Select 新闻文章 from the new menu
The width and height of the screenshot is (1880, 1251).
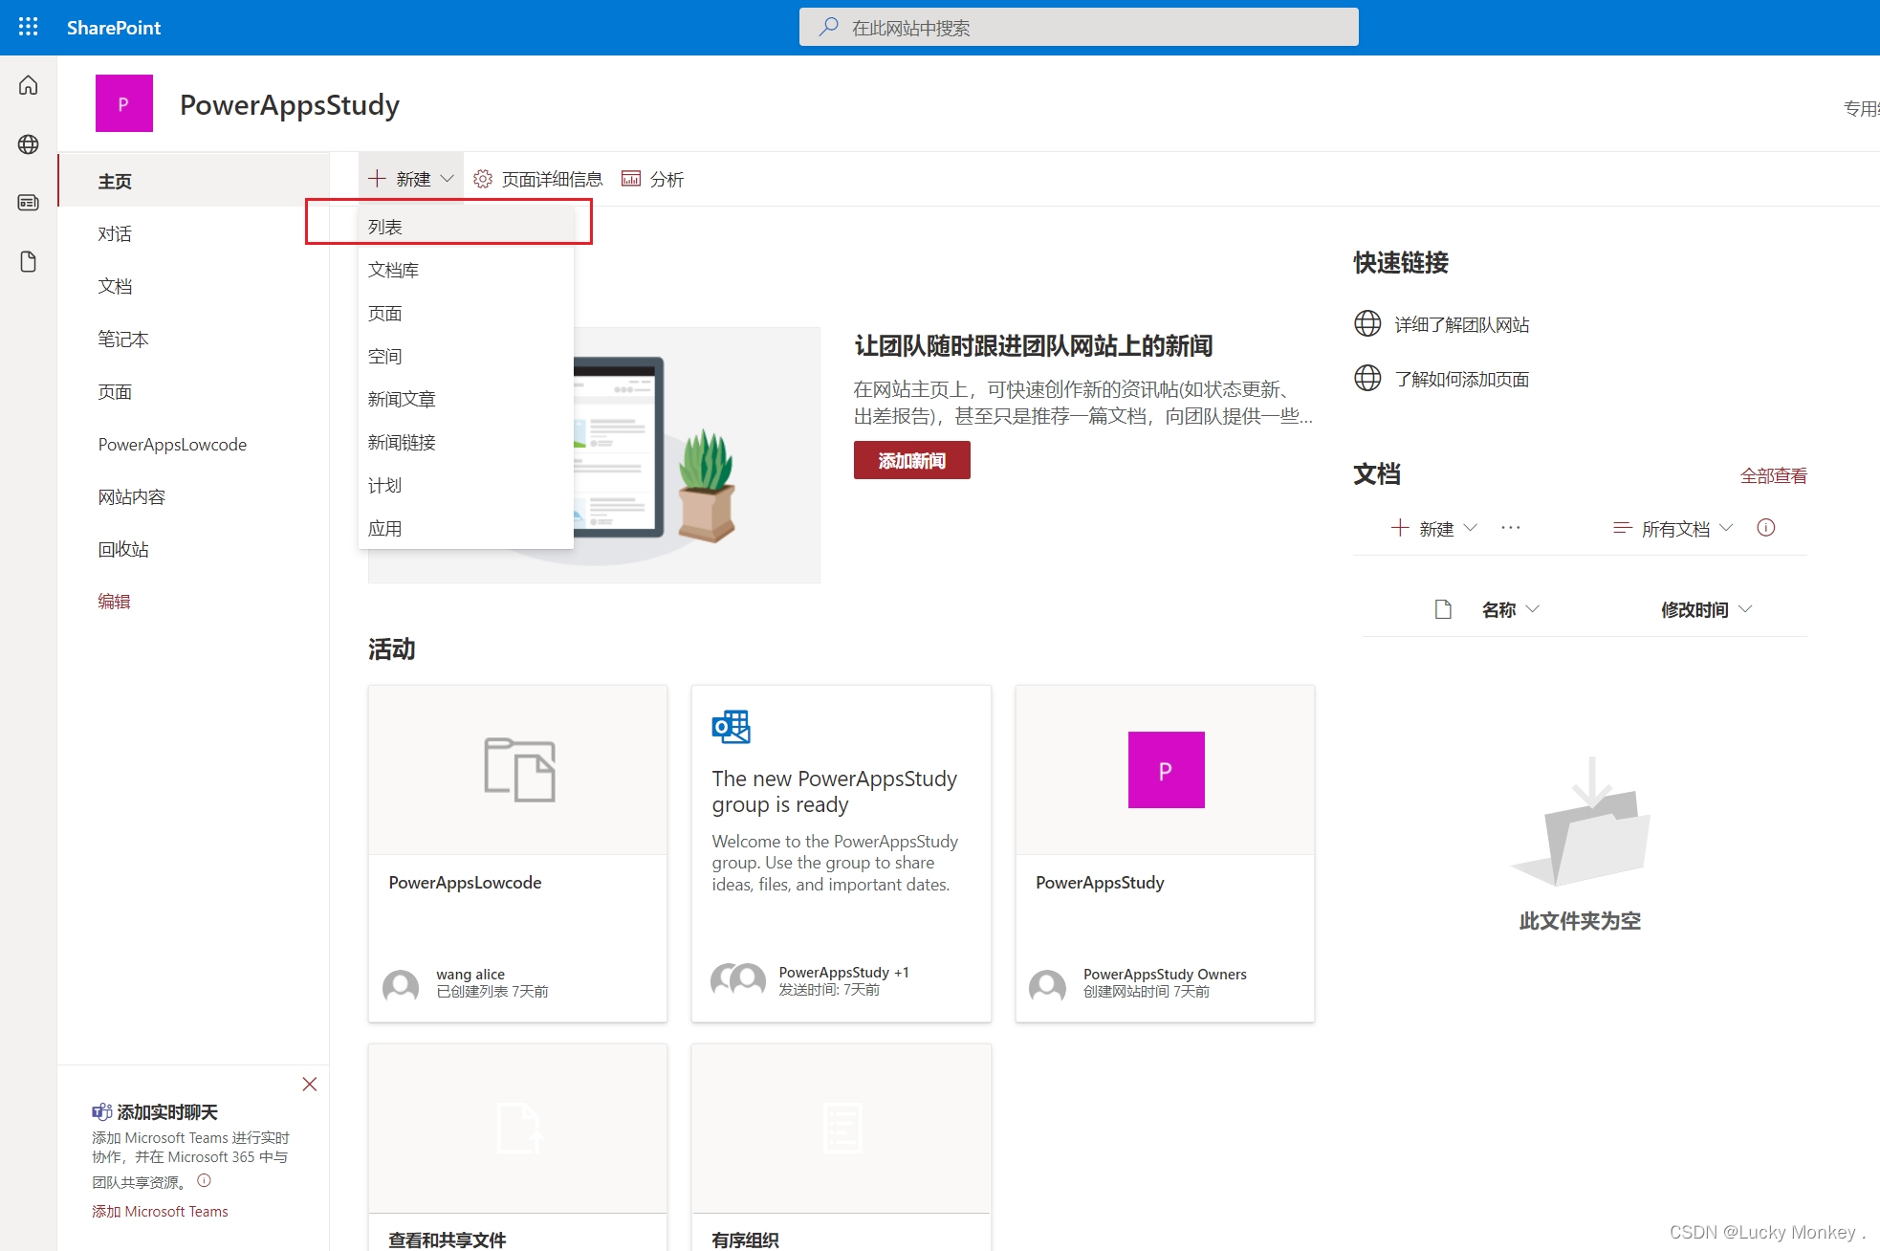click(466, 399)
